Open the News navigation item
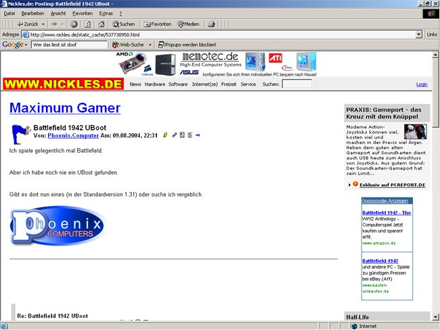This screenshot has height=330, width=440. coord(135,84)
